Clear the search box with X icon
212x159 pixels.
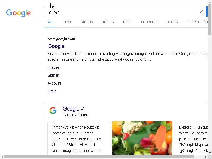(201, 12)
